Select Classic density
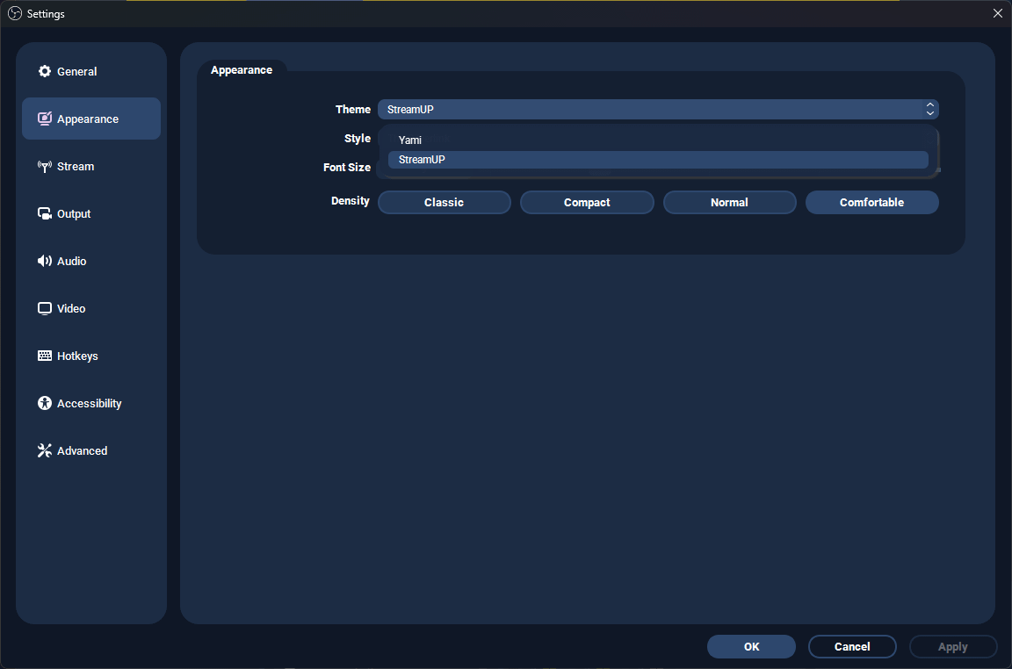 point(444,202)
